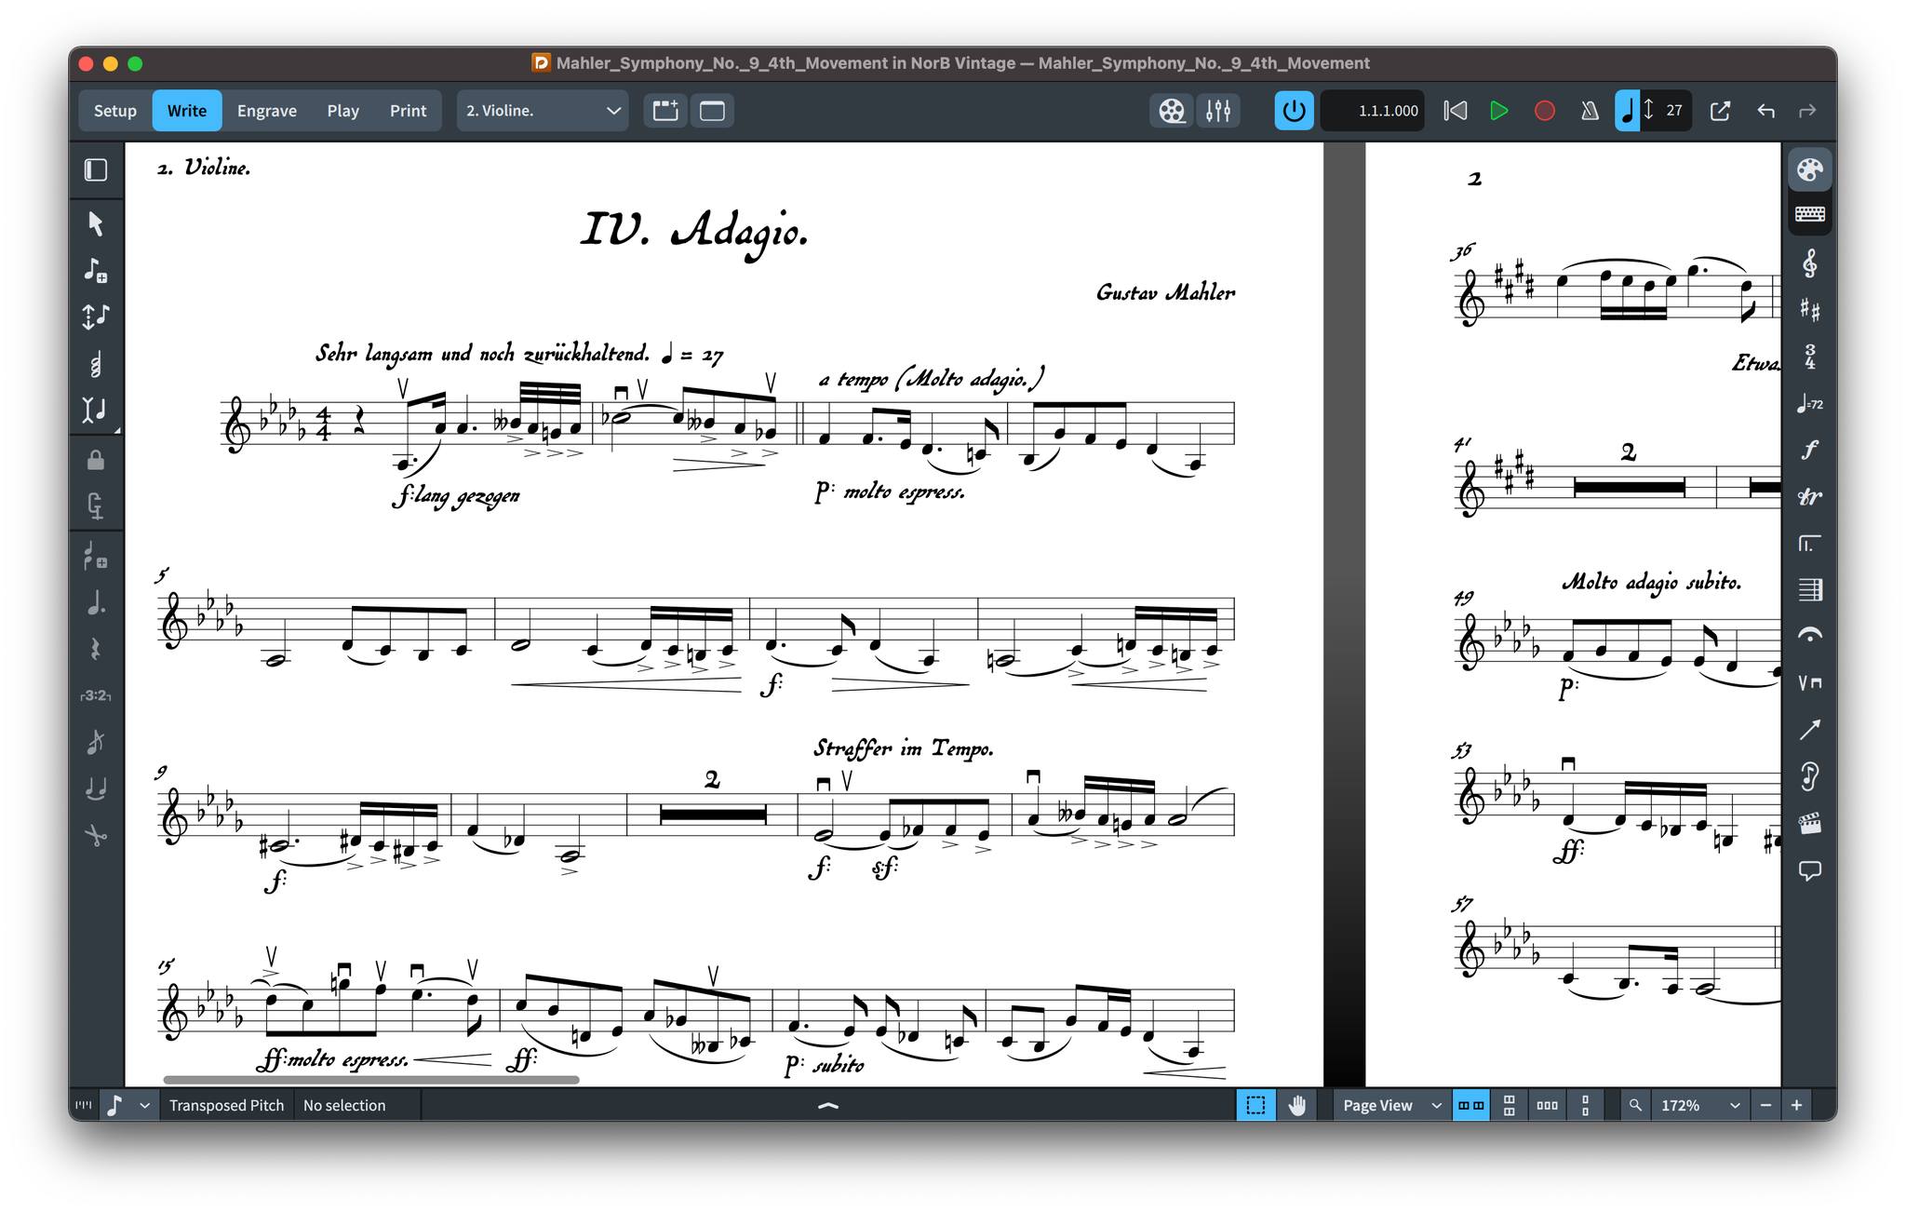Show the keyboard panel icon
1906x1212 pixels.
[x=1809, y=215]
